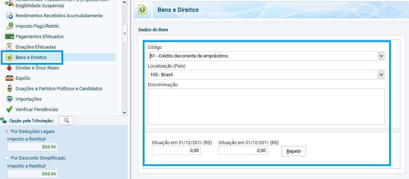409x179 pixels.
Task: Click Imposto a Restituir value under Desconto Simplificado
Action: pos(33,174)
